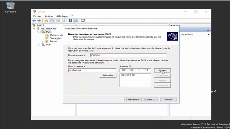
Task: Click the Ajouter button
Action: 162,71
